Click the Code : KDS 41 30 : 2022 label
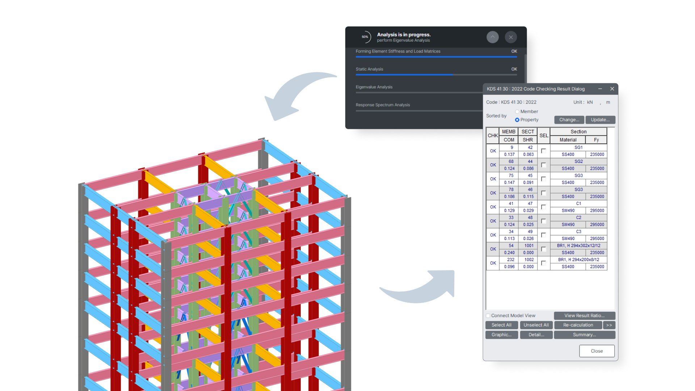Viewport: 695px width, 391px height. click(511, 102)
